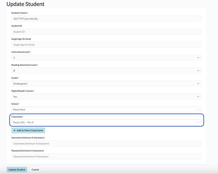
Task: Click the Digital Reader License chevron arrow
Action: [x=198, y=96]
